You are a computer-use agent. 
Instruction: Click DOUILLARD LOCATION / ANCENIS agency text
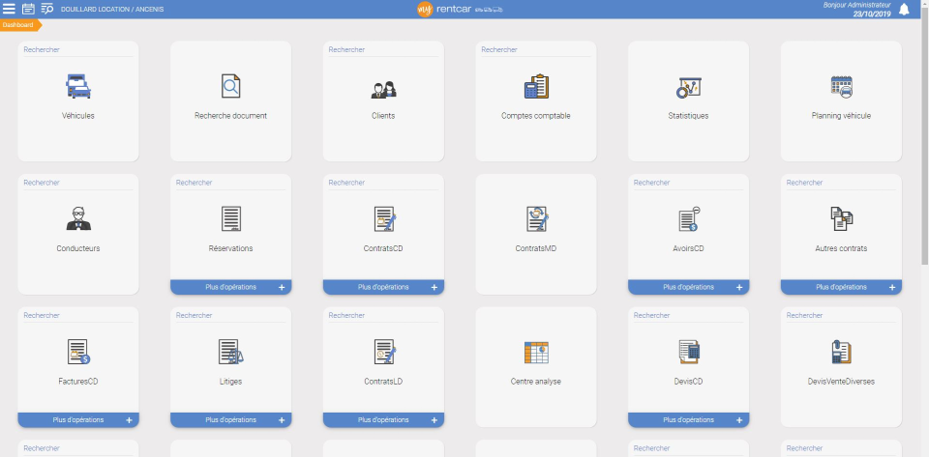pos(112,10)
